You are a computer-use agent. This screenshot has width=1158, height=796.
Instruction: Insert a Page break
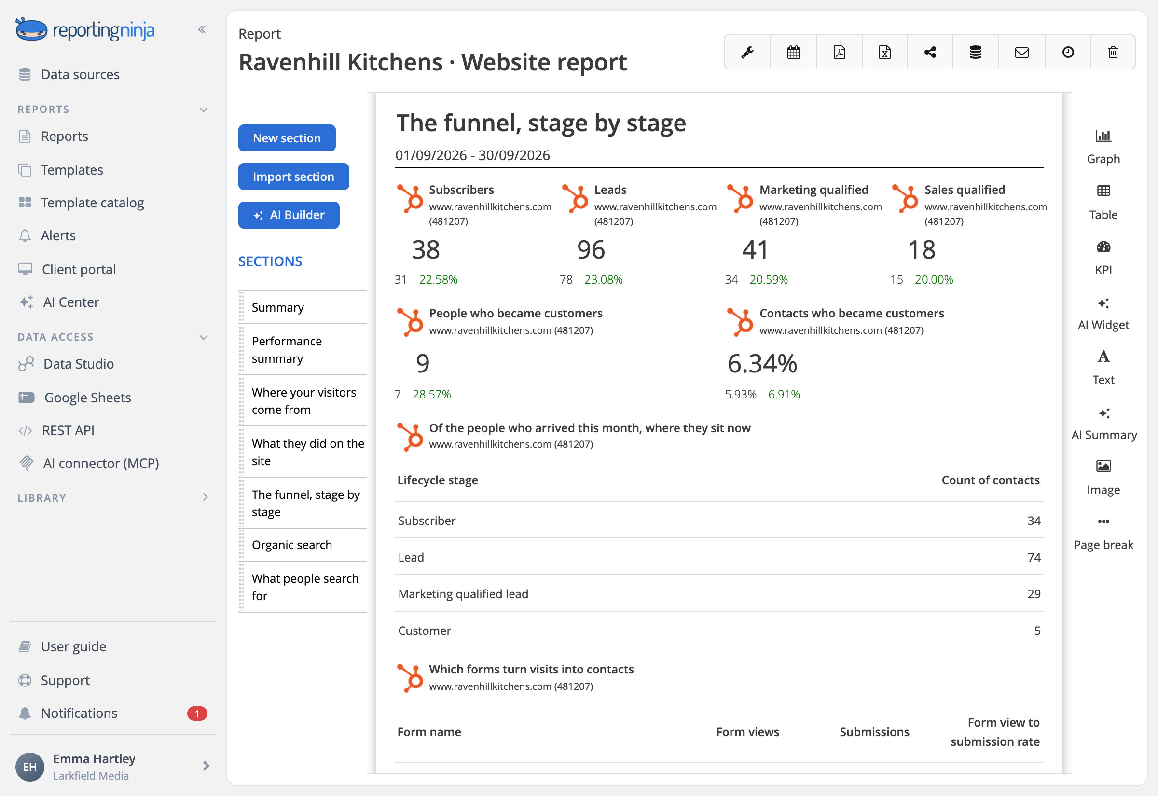(1103, 533)
